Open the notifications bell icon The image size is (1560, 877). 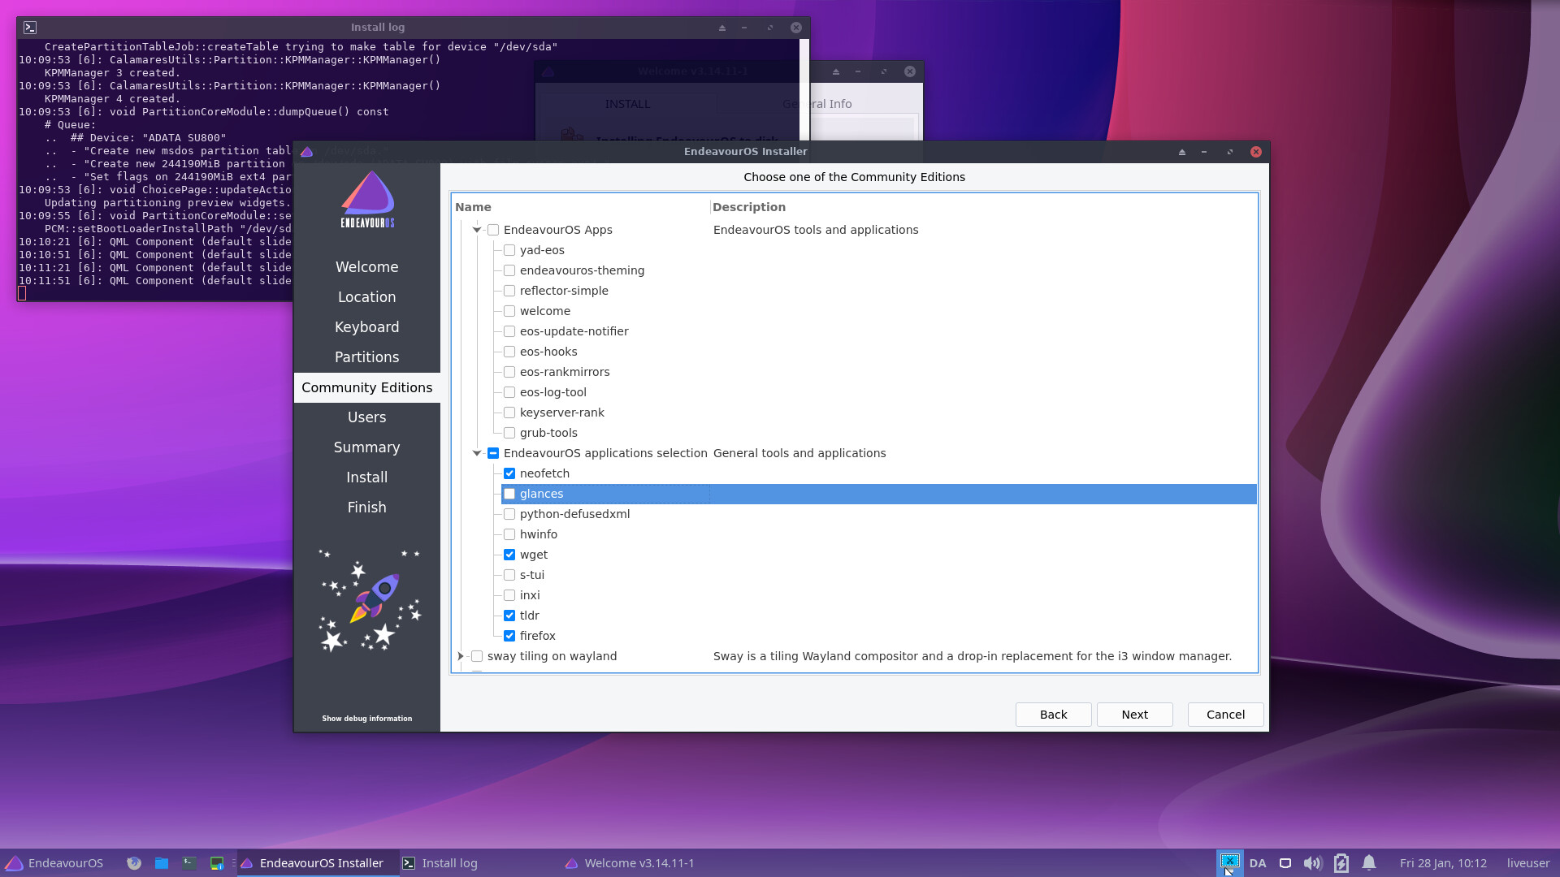tap(1369, 863)
